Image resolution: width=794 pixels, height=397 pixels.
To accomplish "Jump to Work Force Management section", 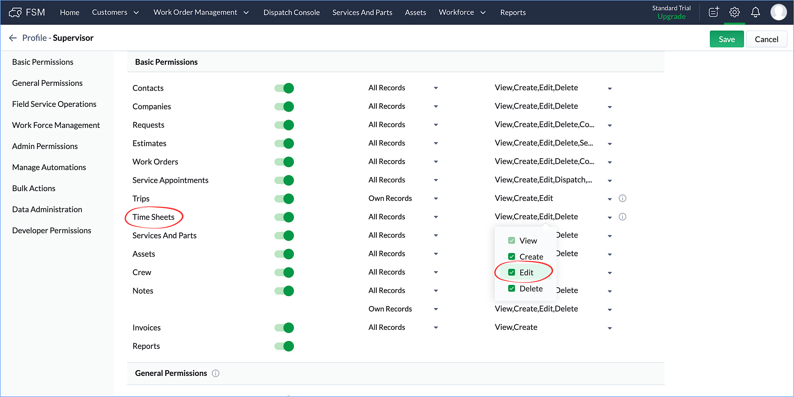I will pyautogui.click(x=56, y=125).
